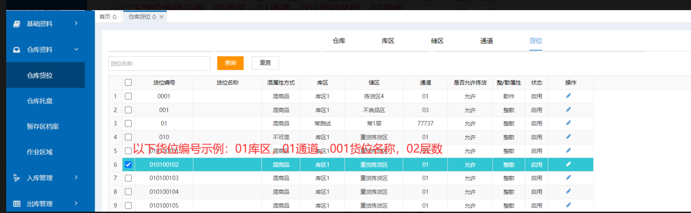691x213 pixels.
Task: Click the 仓库资料 inbox icon in sidebar
Action: tap(17, 50)
